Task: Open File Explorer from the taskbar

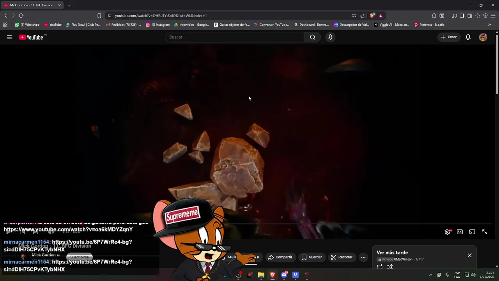Action: 261,275
